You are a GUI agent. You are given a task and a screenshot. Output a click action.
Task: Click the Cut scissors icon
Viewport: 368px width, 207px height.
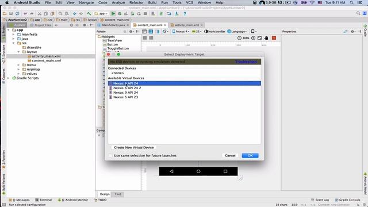(x=40, y=14)
